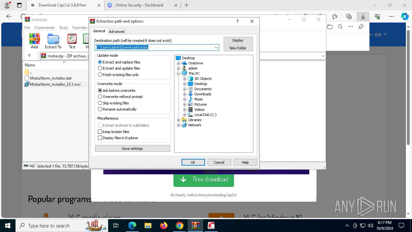
Task: Click Cancel in extraction dialog
Action: pos(219,162)
